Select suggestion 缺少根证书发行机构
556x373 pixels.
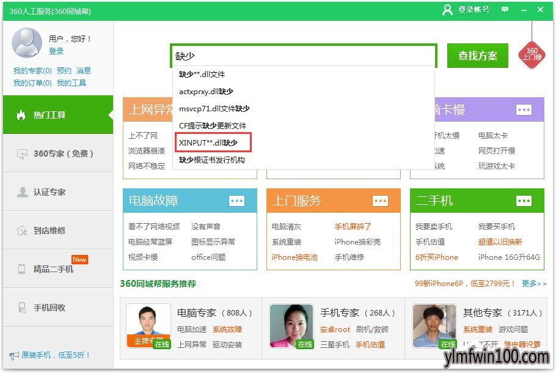[304, 160]
